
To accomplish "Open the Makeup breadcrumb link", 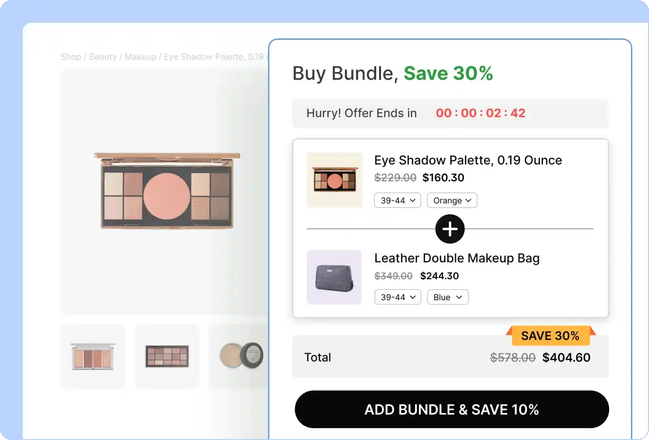I will [x=140, y=56].
